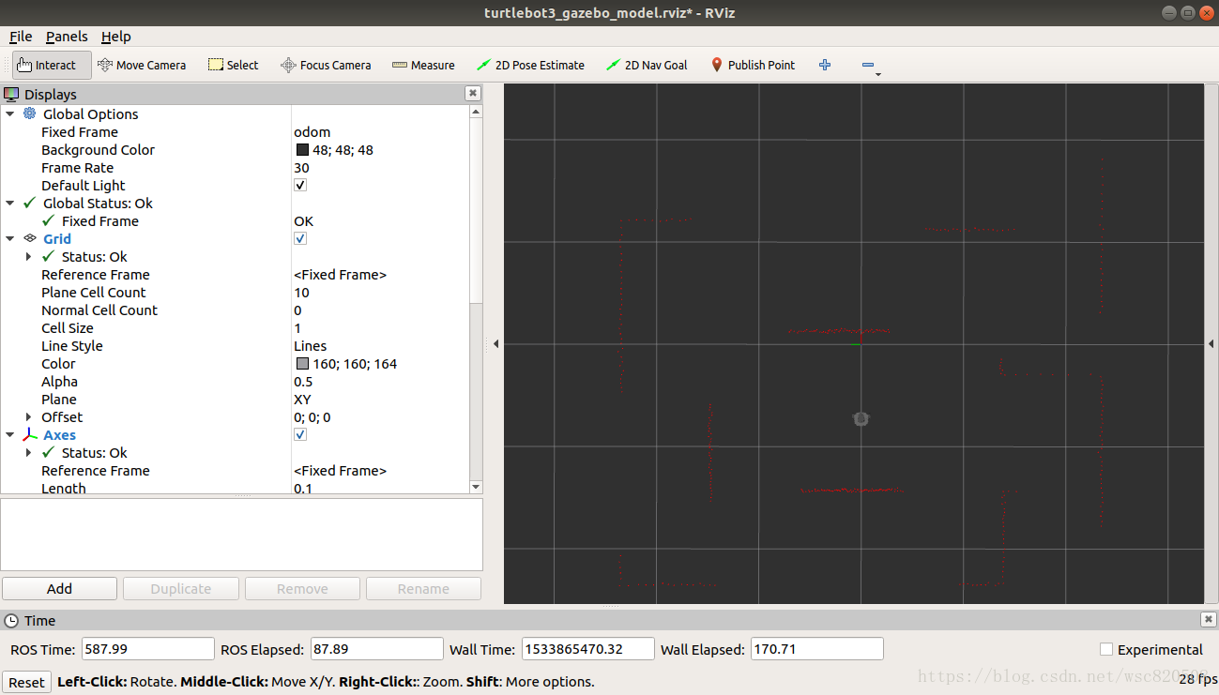Collapse left side panel via arrow handle
Screen dimensions: 1219x695
click(495, 344)
